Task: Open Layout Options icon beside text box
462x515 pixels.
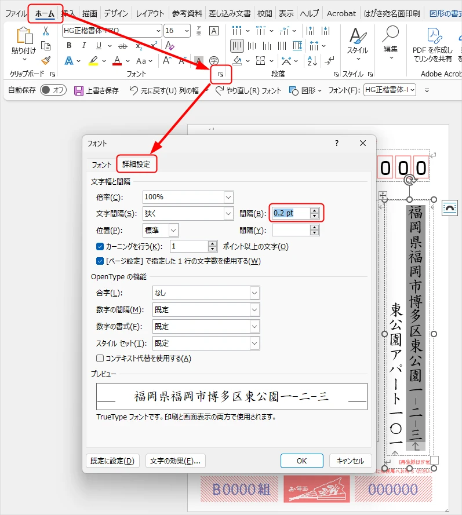Action: 450,207
